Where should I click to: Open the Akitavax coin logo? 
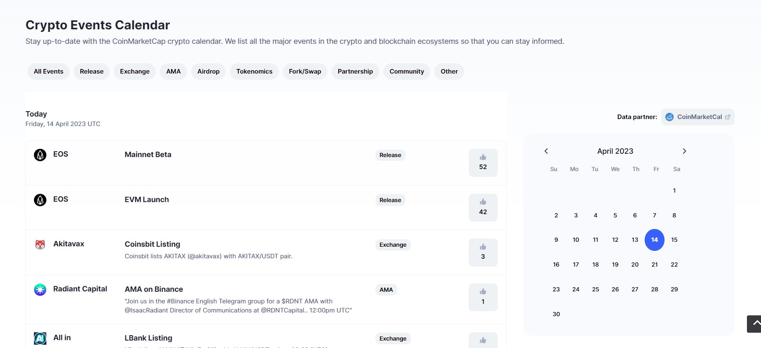click(x=40, y=245)
